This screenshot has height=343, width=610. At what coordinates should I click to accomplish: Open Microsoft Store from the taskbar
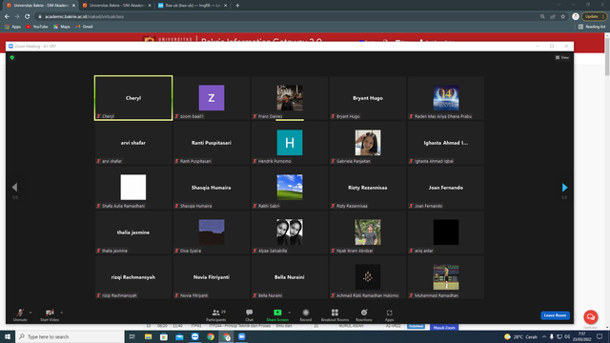point(164,336)
